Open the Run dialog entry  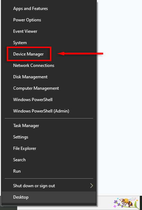click(x=49, y=171)
